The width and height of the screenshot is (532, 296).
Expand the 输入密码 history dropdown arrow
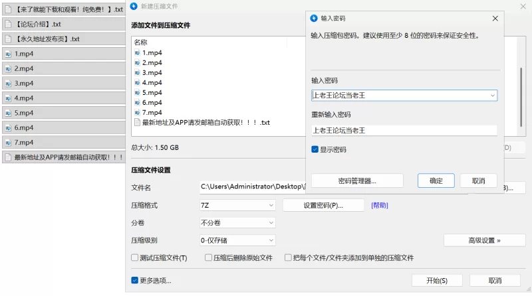(492, 96)
